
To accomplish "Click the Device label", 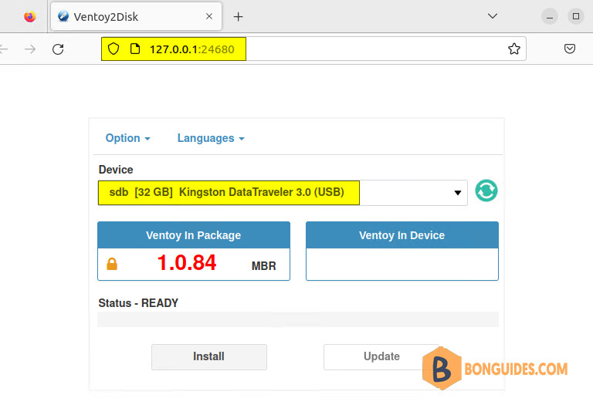I will [116, 170].
